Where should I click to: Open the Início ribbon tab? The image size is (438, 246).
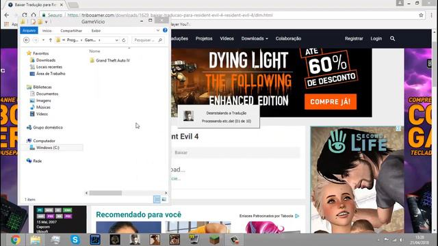[x=47, y=31]
